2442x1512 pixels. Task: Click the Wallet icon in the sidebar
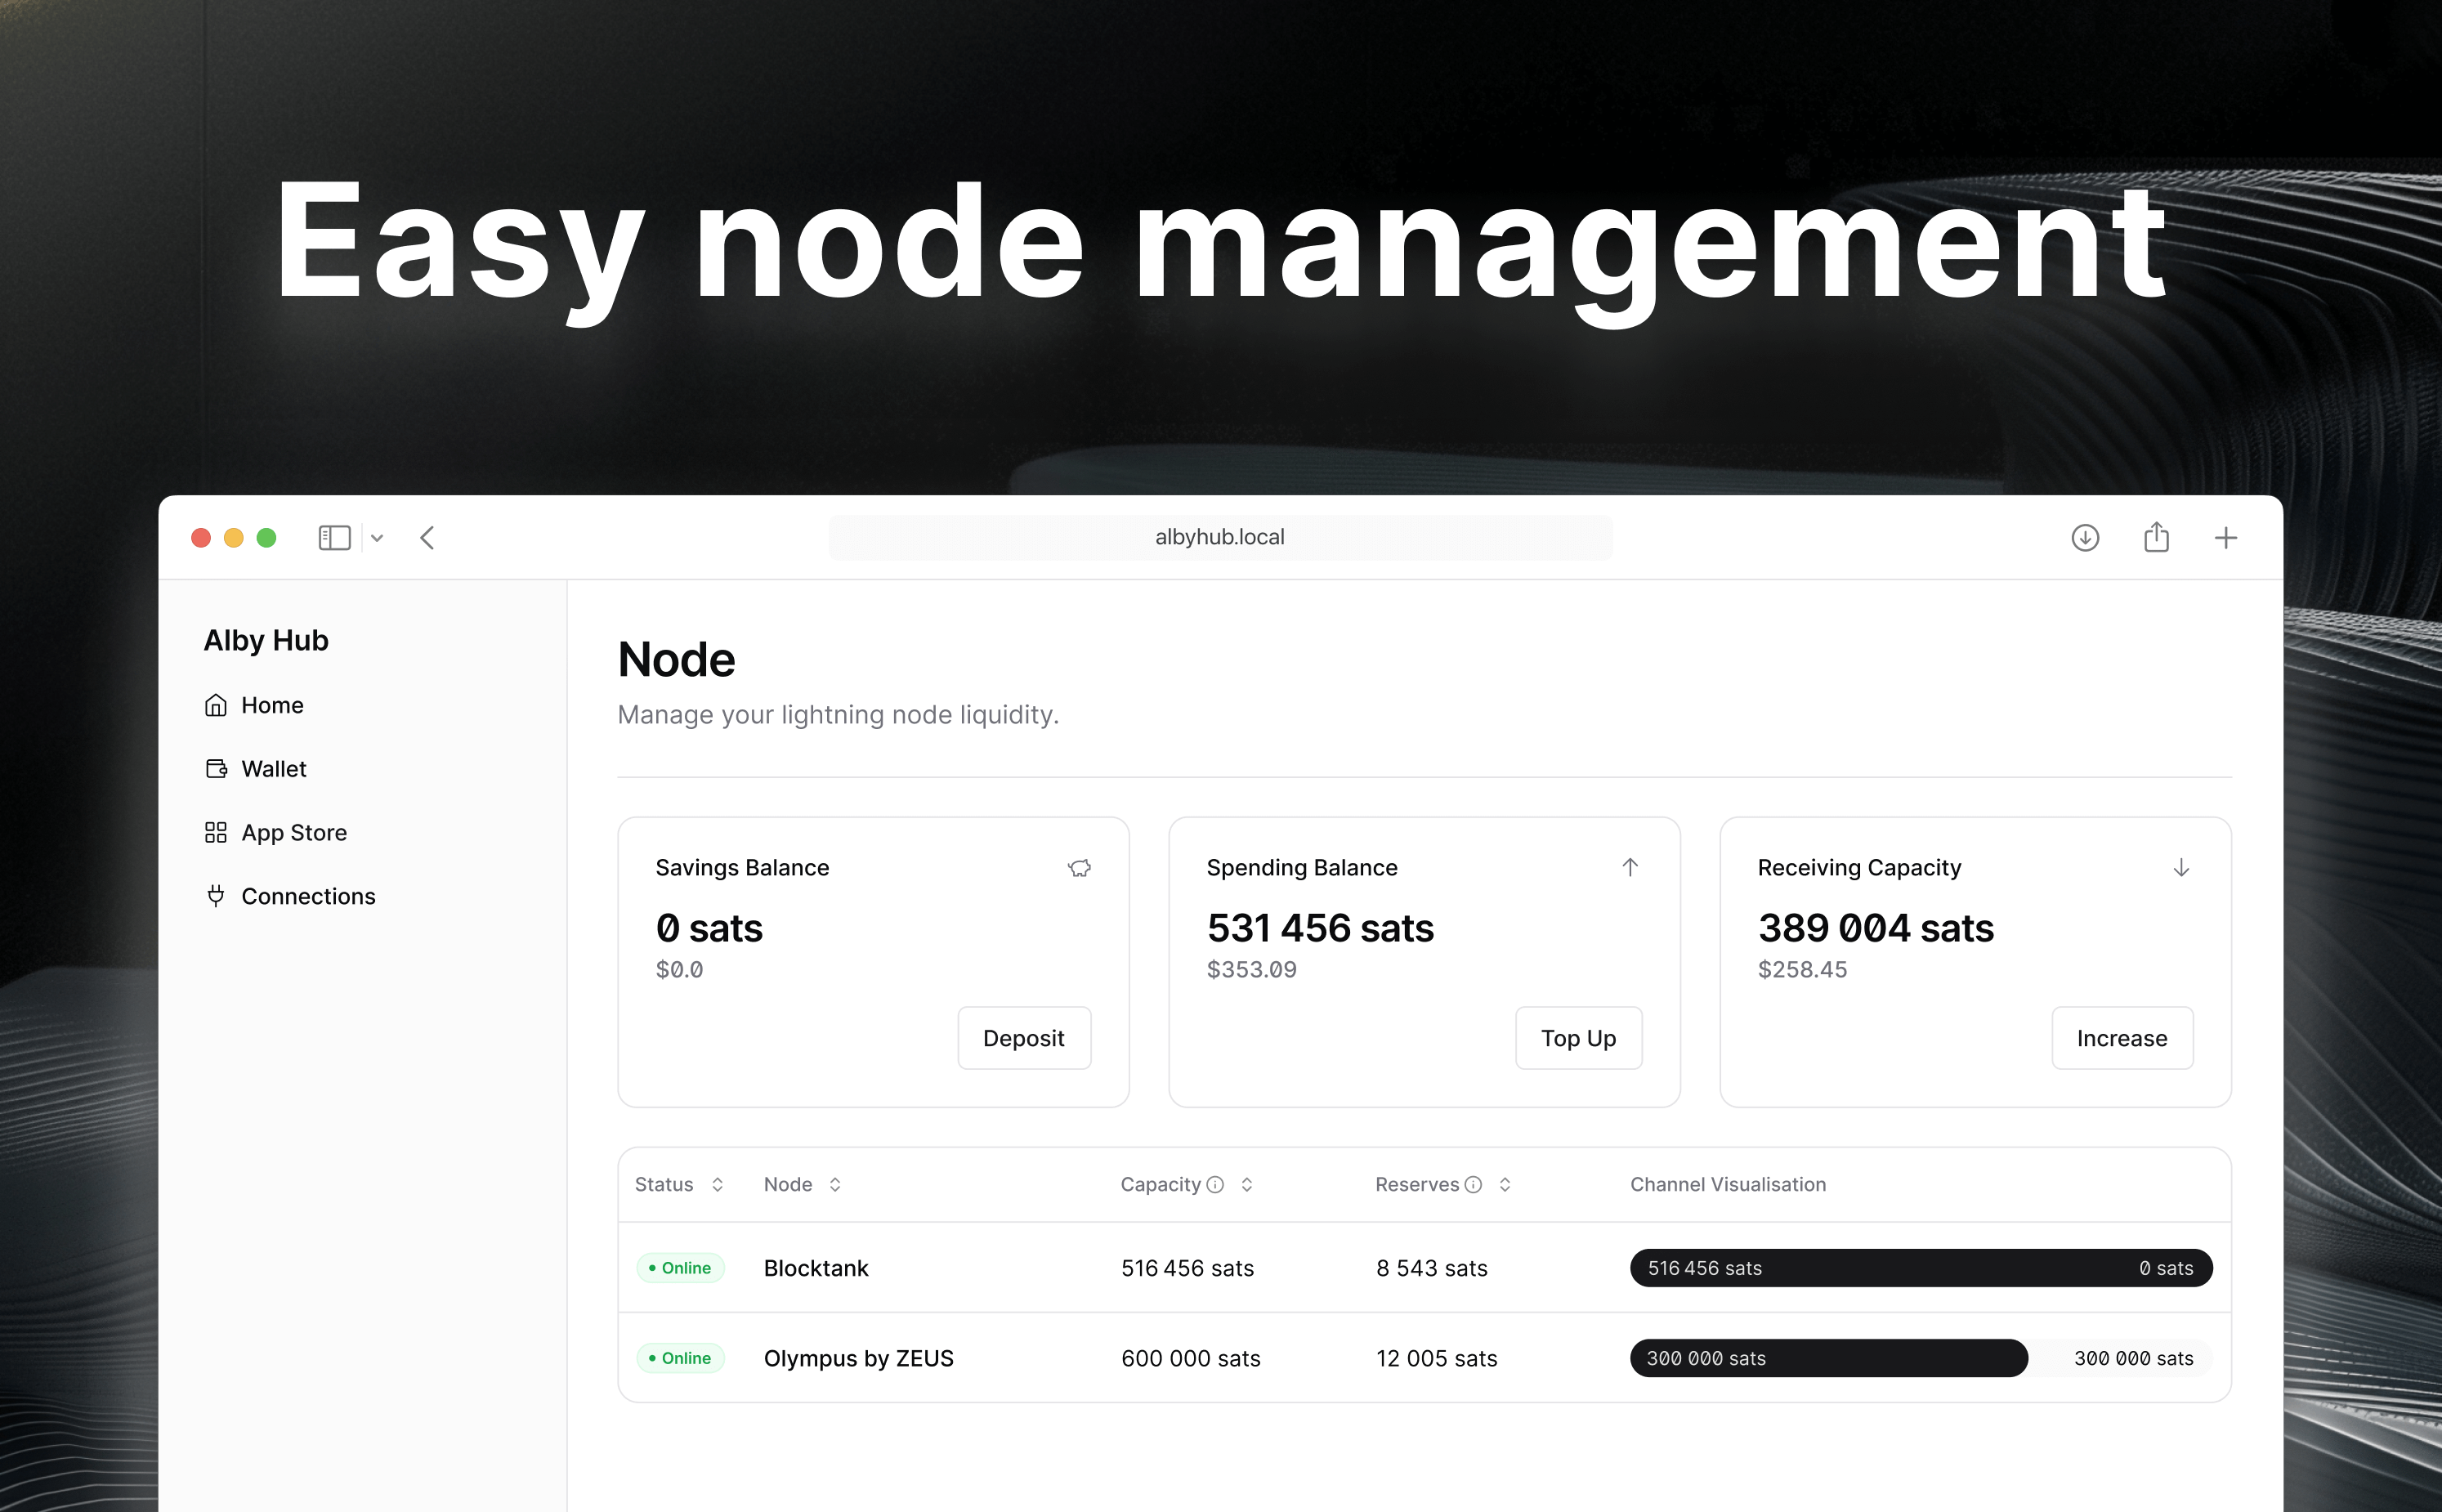pos(217,768)
